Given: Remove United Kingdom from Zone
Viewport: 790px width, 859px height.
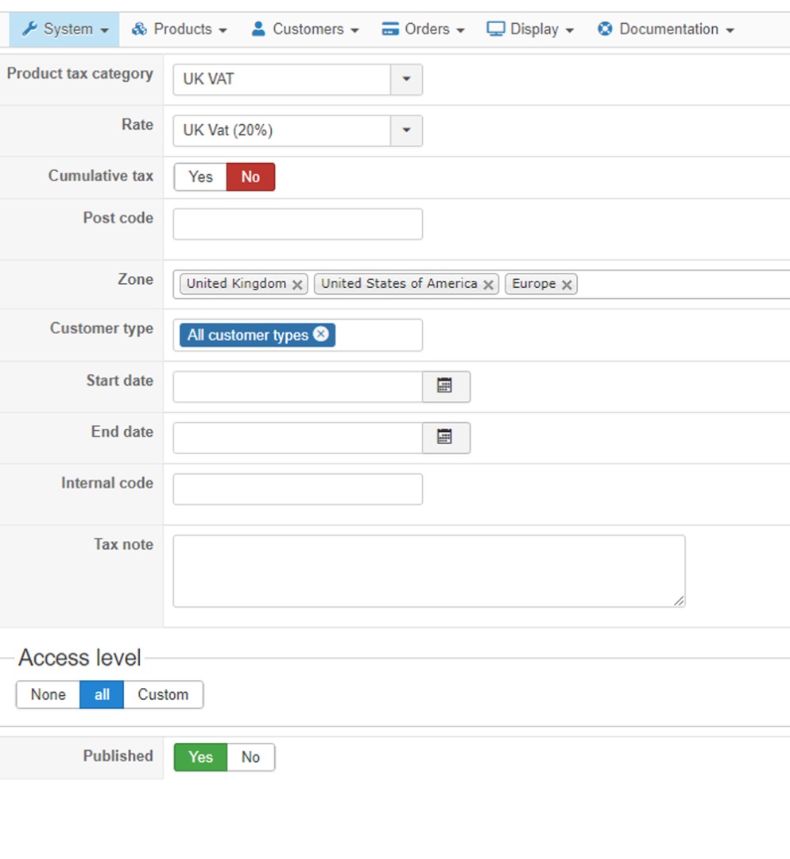Looking at the screenshot, I should (297, 285).
